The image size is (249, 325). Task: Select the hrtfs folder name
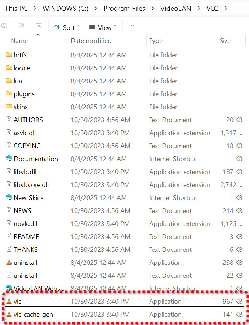tap(20, 55)
